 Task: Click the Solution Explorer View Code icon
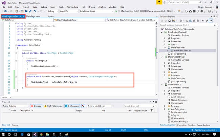(x=203, y=21)
